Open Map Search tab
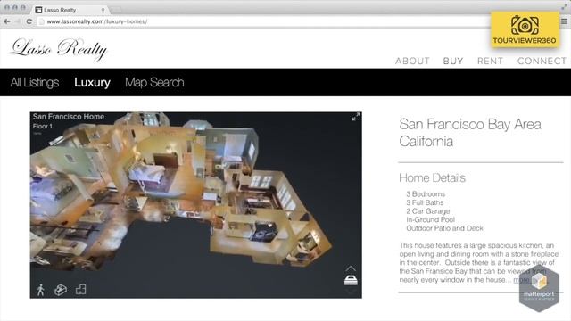Screen dimensions: 571x321 [154, 83]
